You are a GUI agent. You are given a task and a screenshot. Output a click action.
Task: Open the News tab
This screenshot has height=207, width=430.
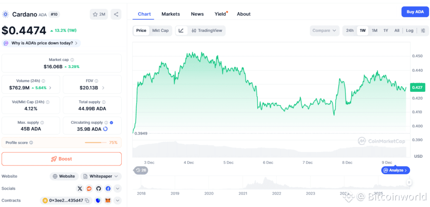pos(197,14)
